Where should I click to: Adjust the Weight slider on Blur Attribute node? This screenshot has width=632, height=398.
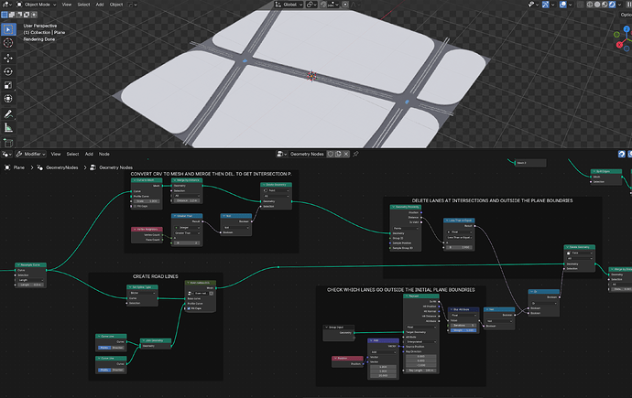[x=463, y=330]
